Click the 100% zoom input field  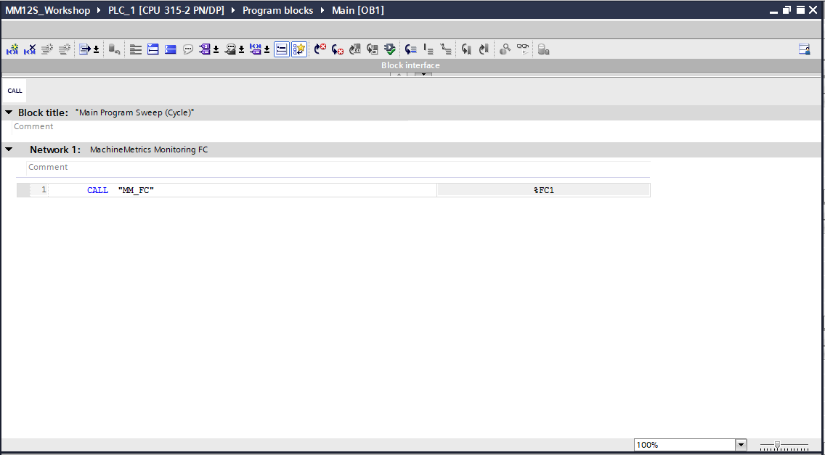pyautogui.click(x=685, y=445)
